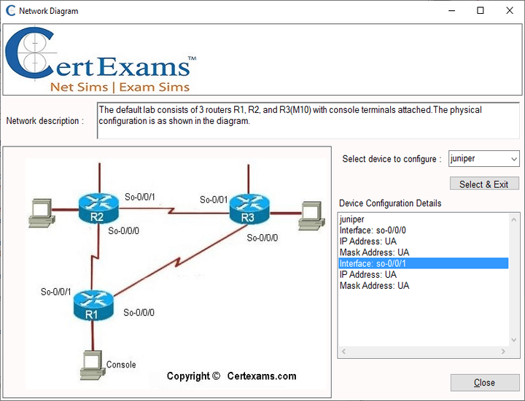Click R3's 'So-0/01' interface label

tap(214, 200)
